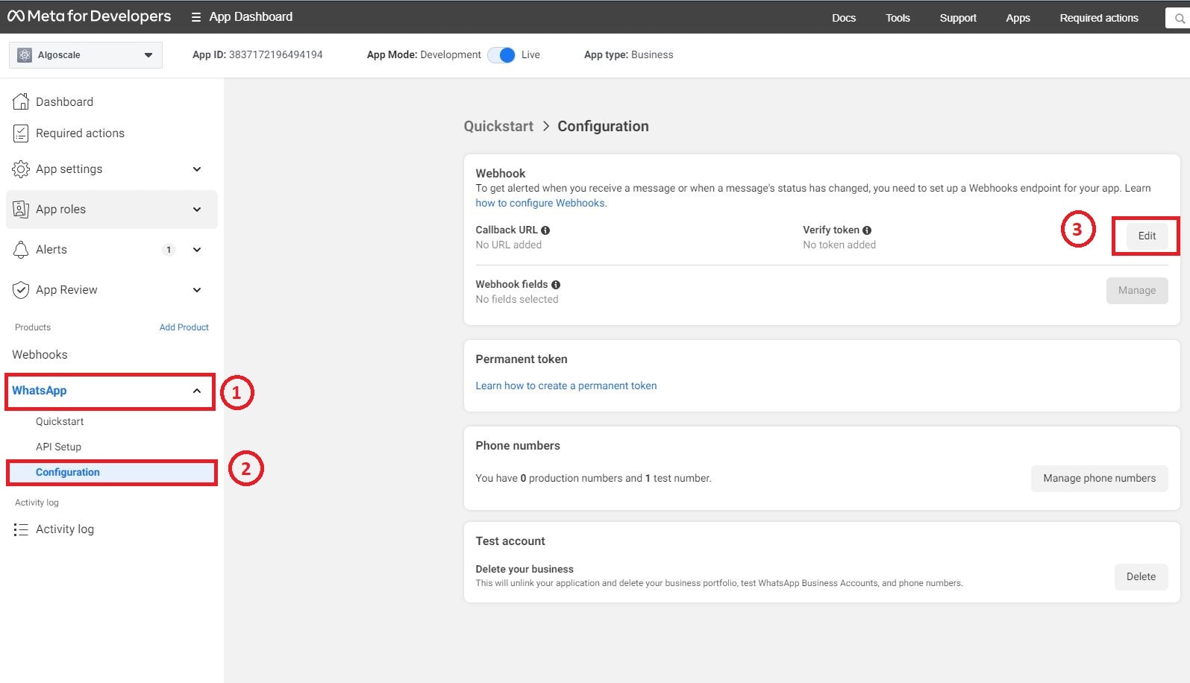This screenshot has width=1190, height=683.
Task: Click the App ID 3837172196494194 text
Action: click(257, 55)
